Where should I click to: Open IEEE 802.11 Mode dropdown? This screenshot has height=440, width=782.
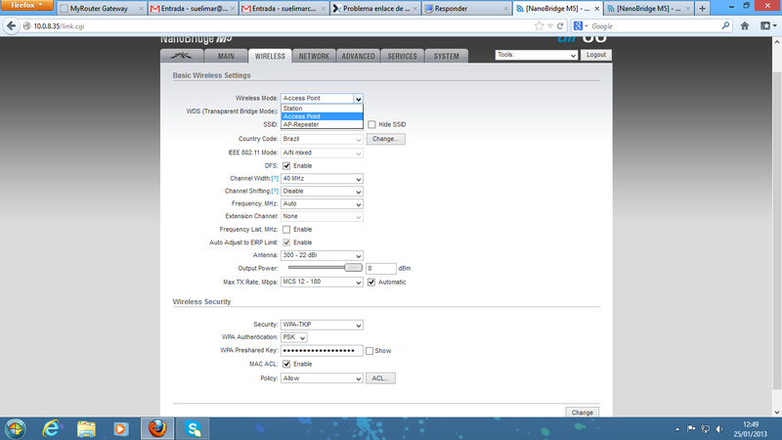tap(322, 153)
